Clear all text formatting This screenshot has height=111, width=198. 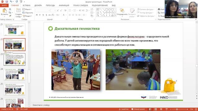point(65,10)
